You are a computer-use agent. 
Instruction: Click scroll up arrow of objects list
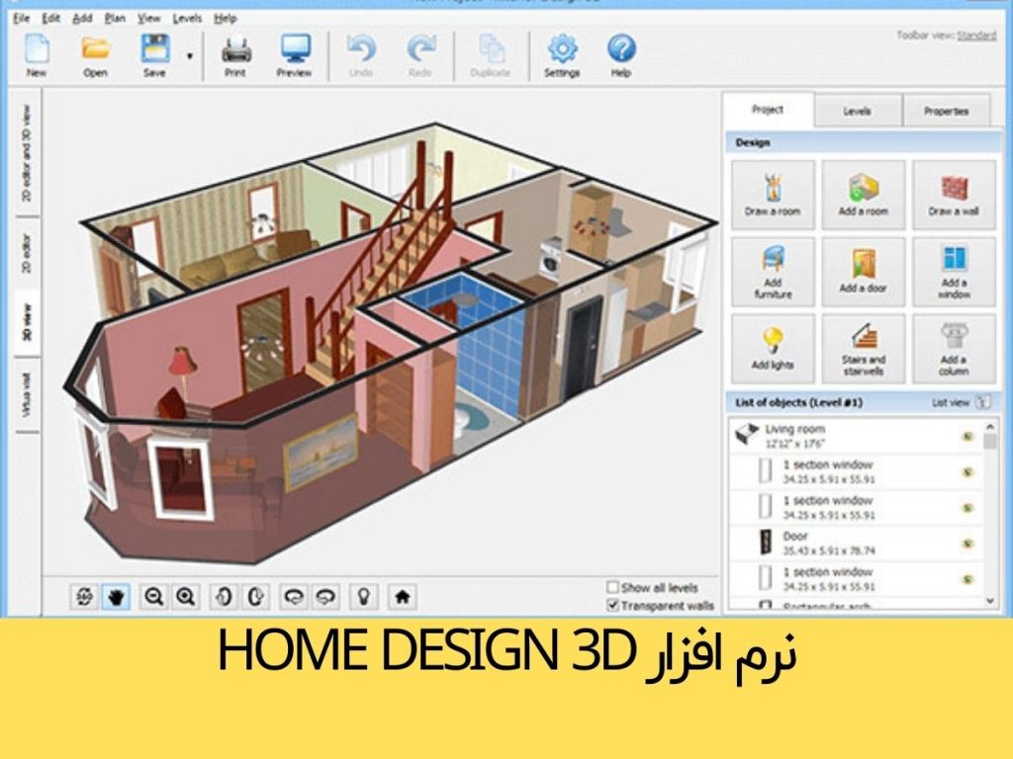click(x=989, y=427)
